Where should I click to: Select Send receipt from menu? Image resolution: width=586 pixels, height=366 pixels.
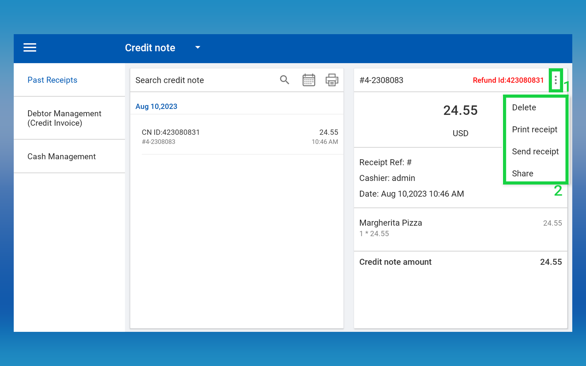[535, 151]
